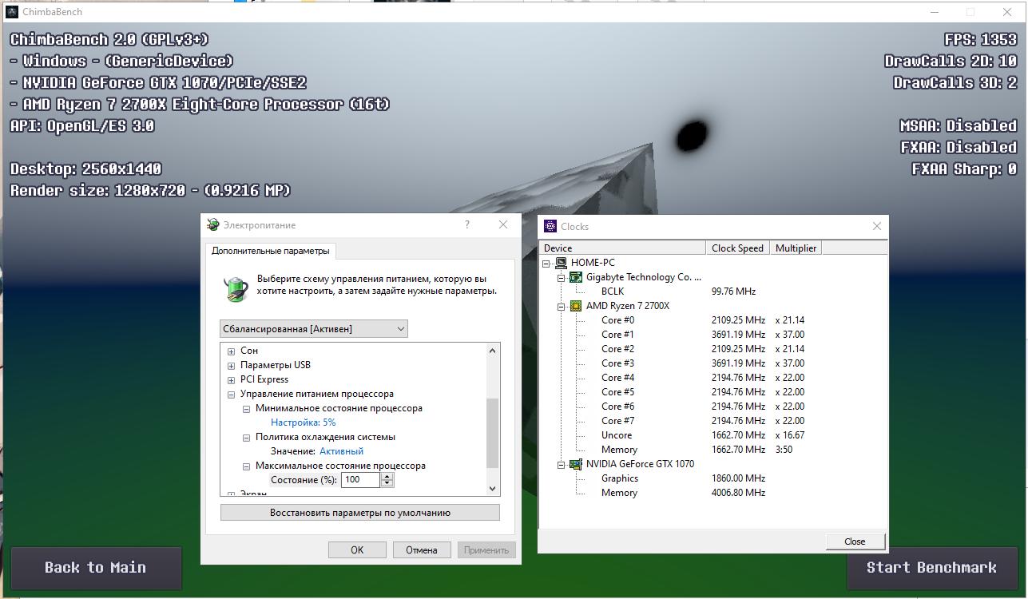This screenshot has width=1028, height=599.
Task: Click the MSAA: Disabled overlay text
Action: (x=959, y=126)
